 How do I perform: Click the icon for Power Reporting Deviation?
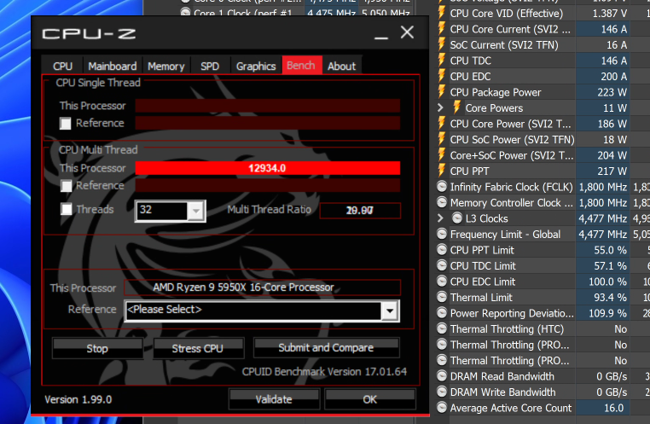[x=442, y=313]
